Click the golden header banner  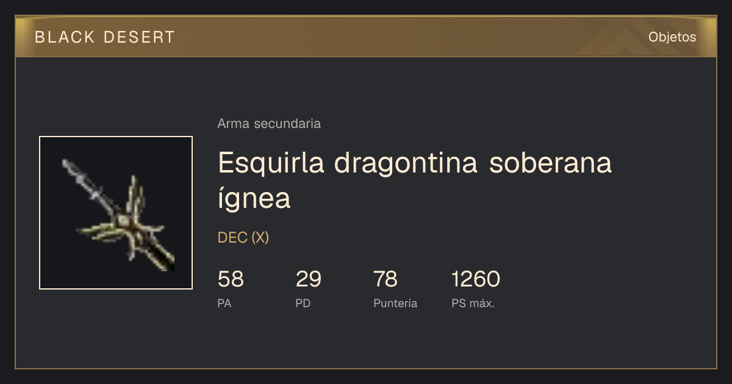(366, 37)
